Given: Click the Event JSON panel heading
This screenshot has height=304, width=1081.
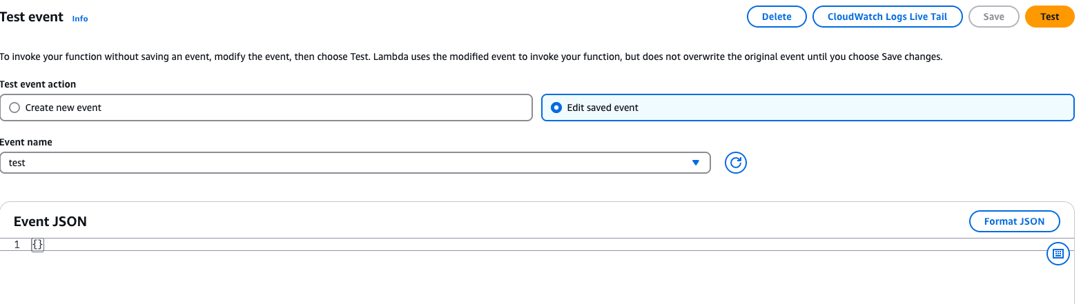Looking at the screenshot, I should pos(50,221).
